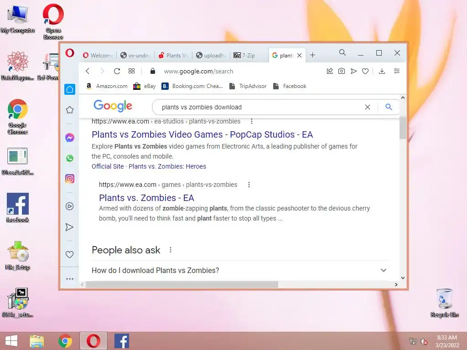Open Plants vs Zombies Video Games result
Viewport: 467px width, 350px height.
coord(202,134)
